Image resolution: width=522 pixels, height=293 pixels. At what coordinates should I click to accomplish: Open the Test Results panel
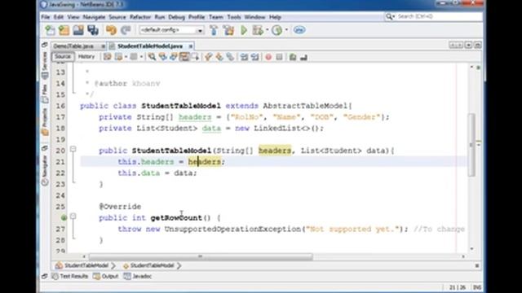point(70,277)
